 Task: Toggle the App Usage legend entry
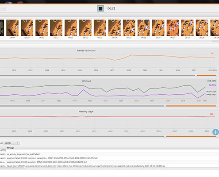(x=211, y=95)
